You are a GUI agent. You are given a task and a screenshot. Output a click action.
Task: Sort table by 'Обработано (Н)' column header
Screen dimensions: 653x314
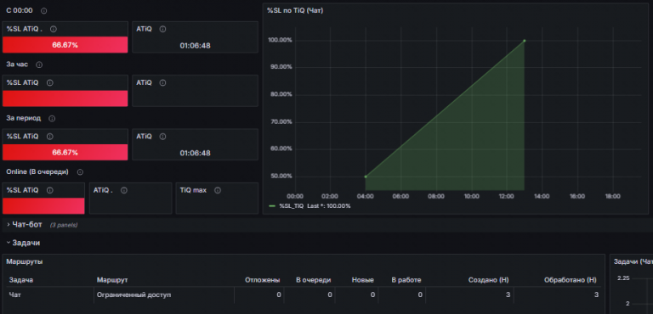(x=571, y=280)
